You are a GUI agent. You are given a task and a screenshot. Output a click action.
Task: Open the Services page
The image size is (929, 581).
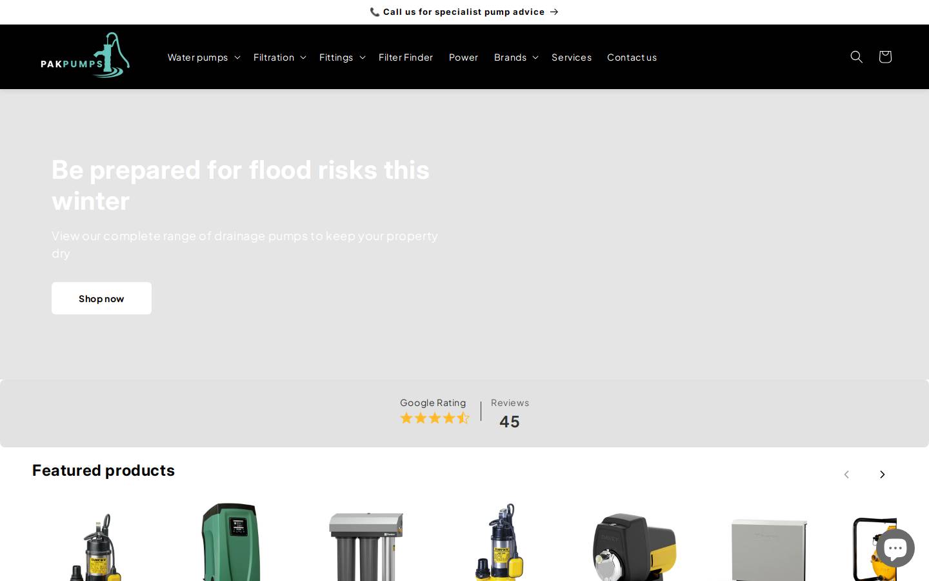572,57
